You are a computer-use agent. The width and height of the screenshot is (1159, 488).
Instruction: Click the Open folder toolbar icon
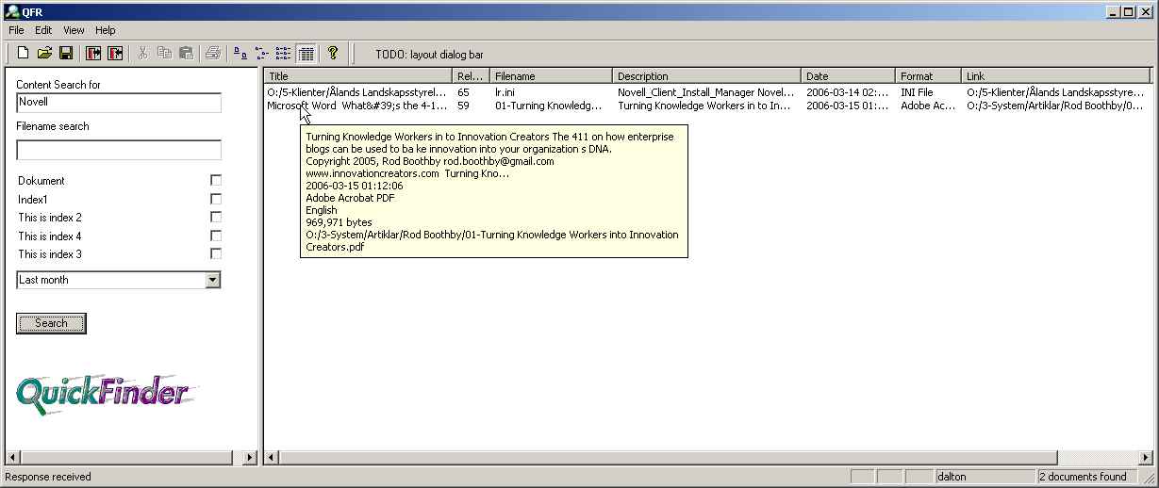pos(44,54)
